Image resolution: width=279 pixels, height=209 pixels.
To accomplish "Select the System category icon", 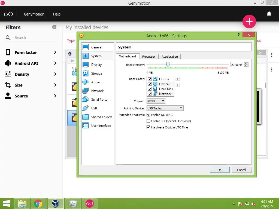I will [86, 56].
